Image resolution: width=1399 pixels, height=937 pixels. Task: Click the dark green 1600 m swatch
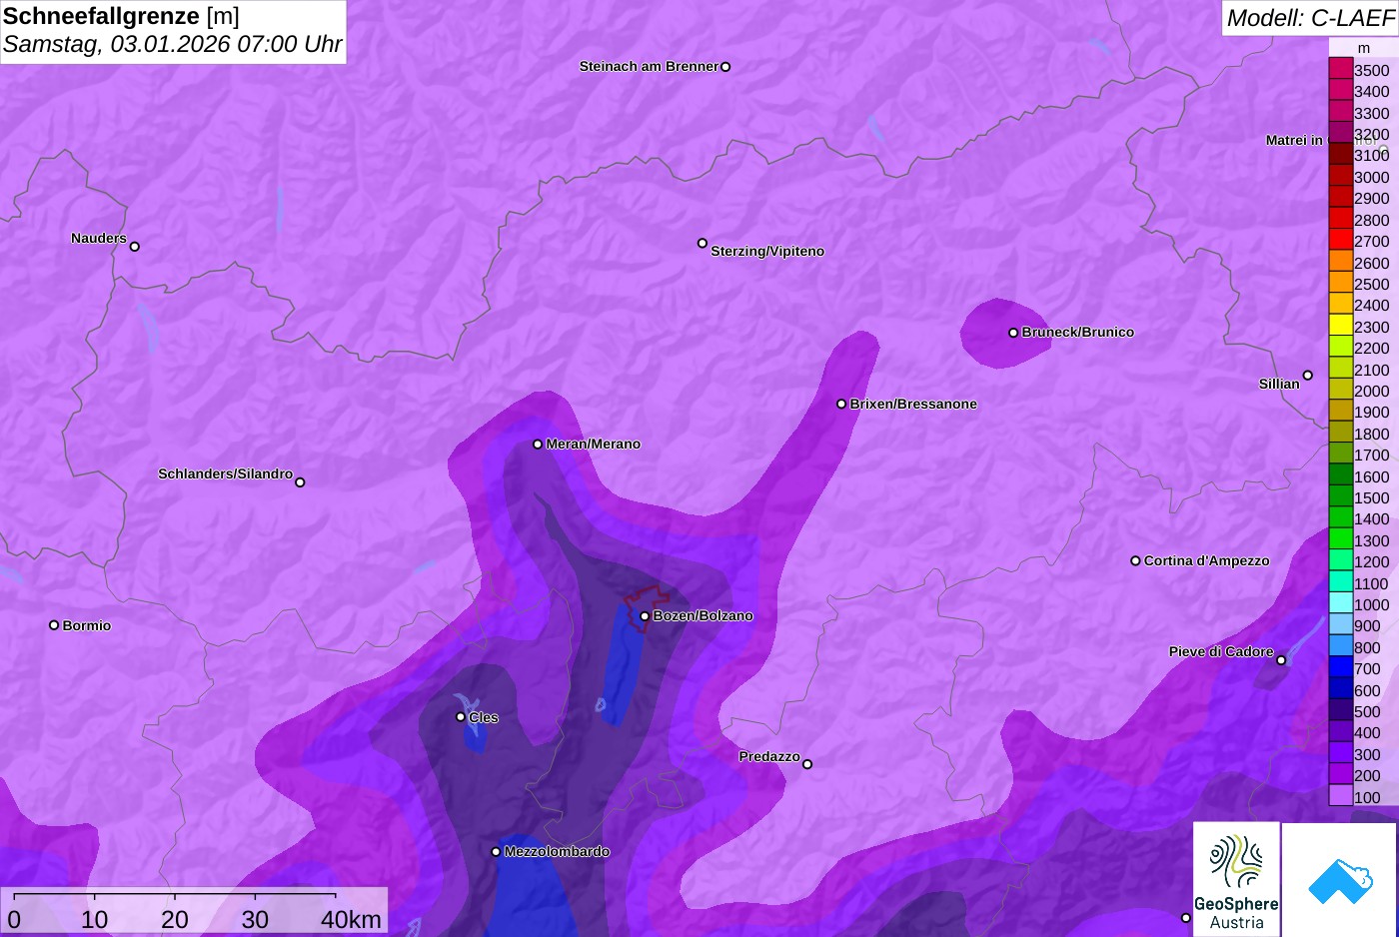(1340, 476)
